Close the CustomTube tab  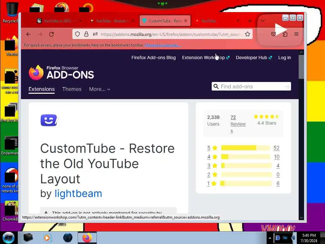point(186,21)
